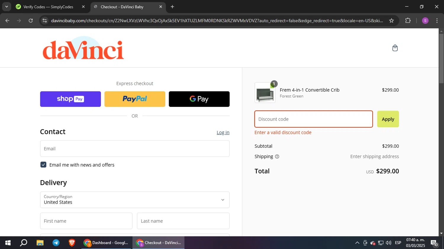This screenshot has width=444, height=249.
Task: Click the Frem crib product thumbnail
Action: 265,93
